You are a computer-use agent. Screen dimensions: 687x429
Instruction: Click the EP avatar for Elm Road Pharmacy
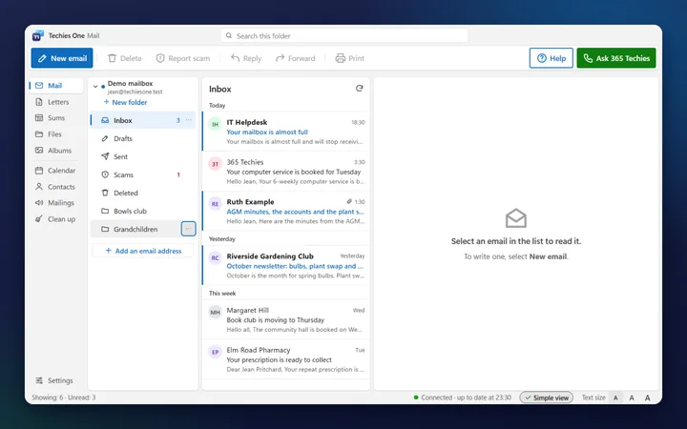[215, 352]
